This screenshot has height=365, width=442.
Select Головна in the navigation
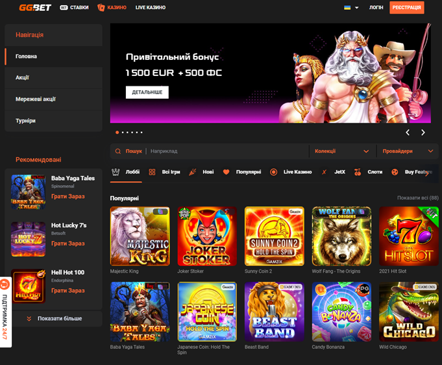54,57
